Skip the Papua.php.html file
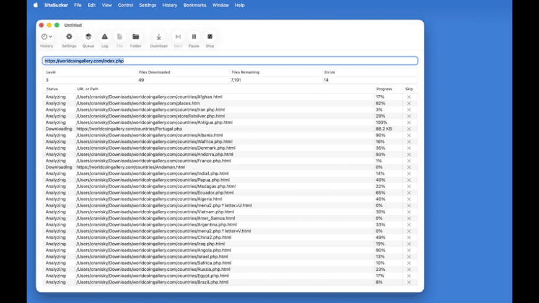 pyautogui.click(x=409, y=180)
